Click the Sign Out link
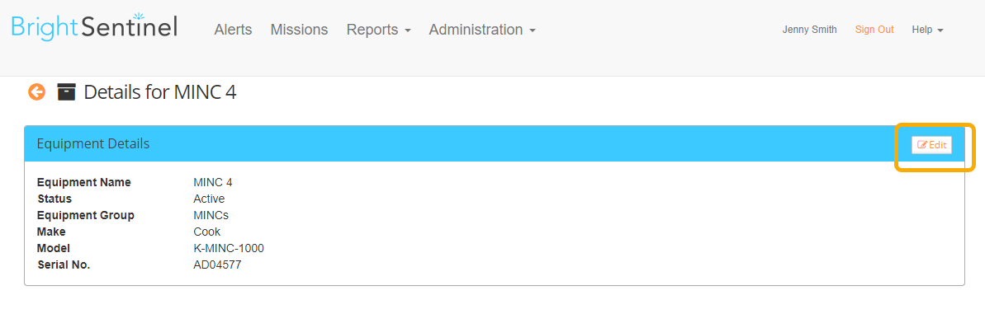 [x=874, y=30]
